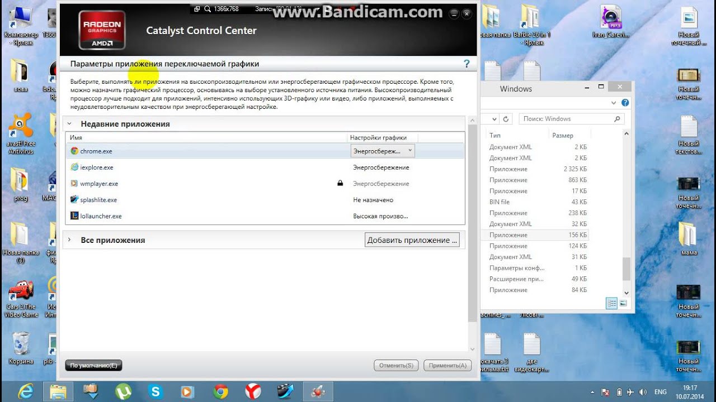This screenshot has height=402, width=716.
Task: Select Cars 2 The Video Game shortcut
Action: (x=21, y=299)
